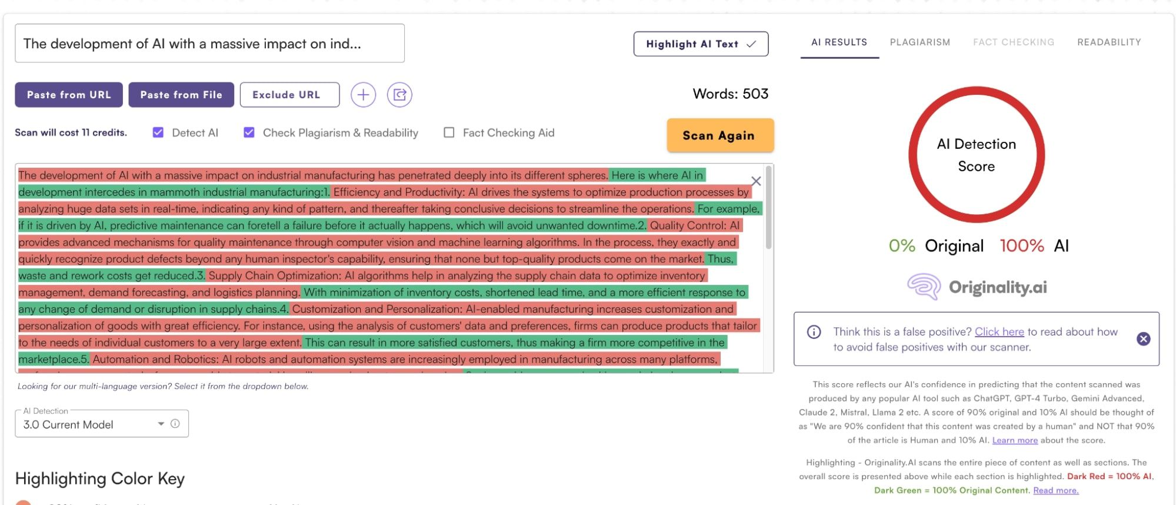Click the Paste from URL button
This screenshot has width=1176, height=505.
point(69,95)
